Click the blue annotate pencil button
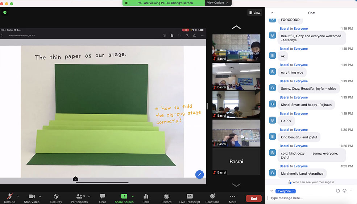 pyautogui.click(x=199, y=174)
